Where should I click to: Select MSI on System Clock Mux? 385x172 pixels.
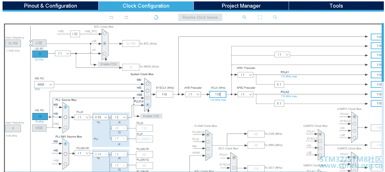click(147, 83)
